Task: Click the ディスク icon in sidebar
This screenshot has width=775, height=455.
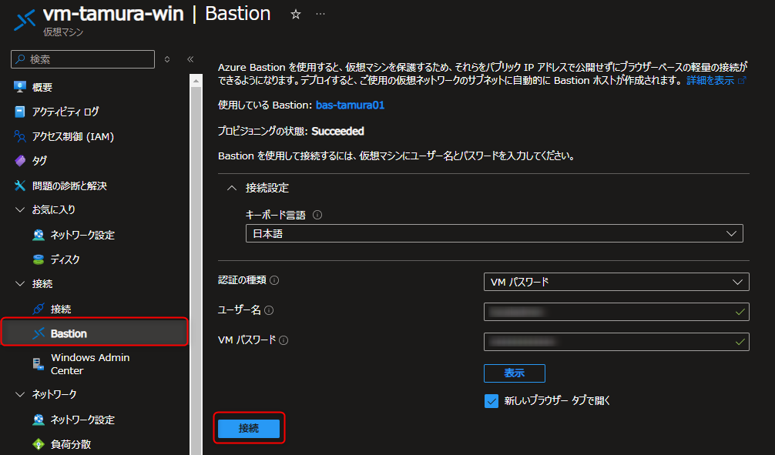Action: click(38, 259)
